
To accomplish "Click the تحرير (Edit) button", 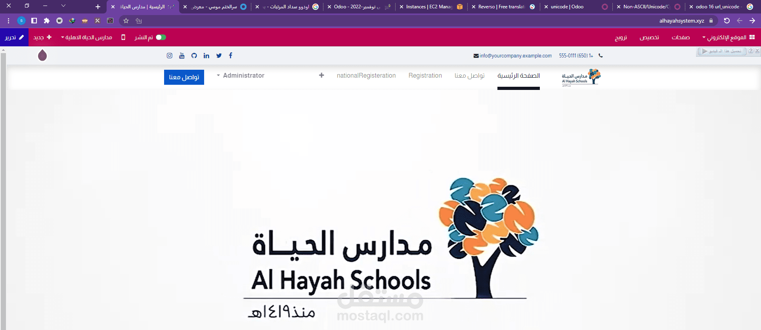I will click(x=14, y=37).
